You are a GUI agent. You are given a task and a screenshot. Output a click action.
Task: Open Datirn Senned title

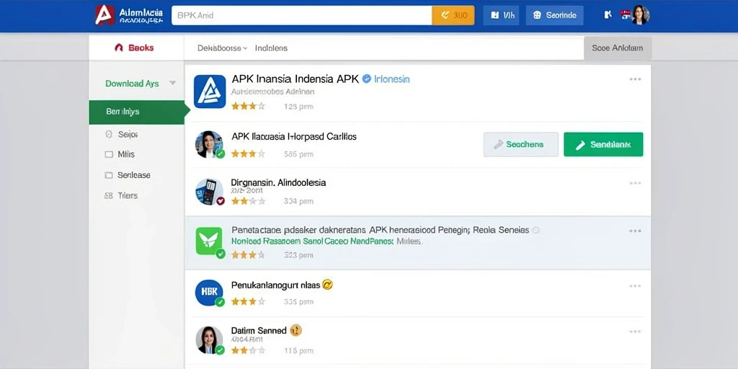(x=259, y=331)
